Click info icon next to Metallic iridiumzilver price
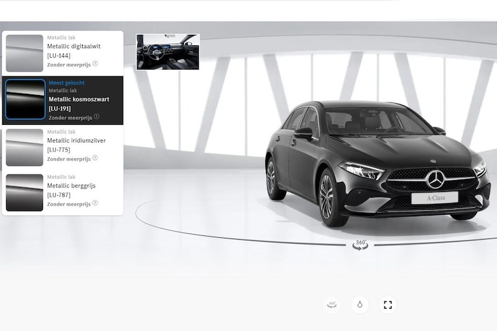Viewport: 497px width, 331px height. (95, 158)
